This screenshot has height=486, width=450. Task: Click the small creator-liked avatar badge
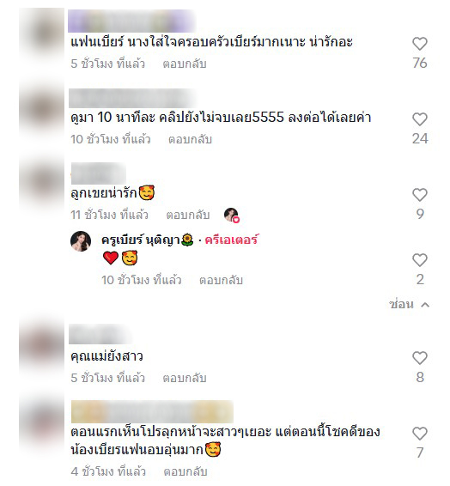[232, 215]
